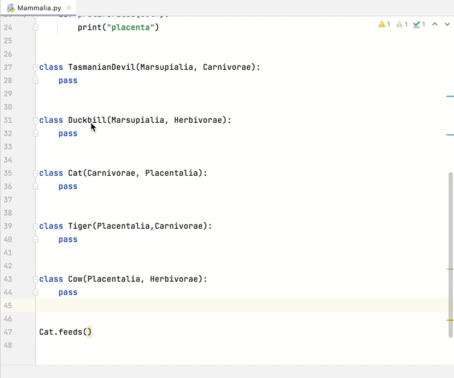
Task: Click the Cat.feeds() call on line 47
Action: (x=65, y=332)
